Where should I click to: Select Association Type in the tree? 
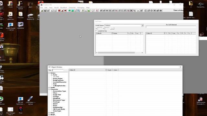tap(60, 91)
